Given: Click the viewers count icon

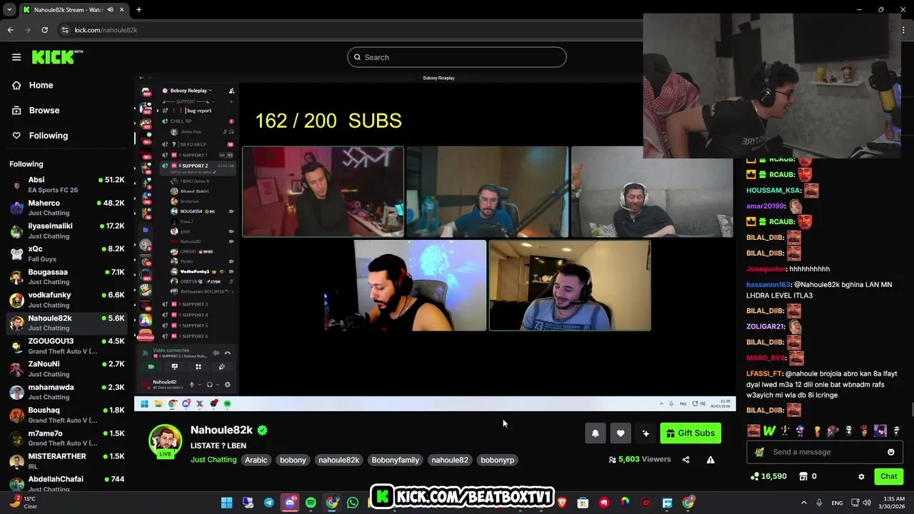Looking at the screenshot, I should (612, 460).
